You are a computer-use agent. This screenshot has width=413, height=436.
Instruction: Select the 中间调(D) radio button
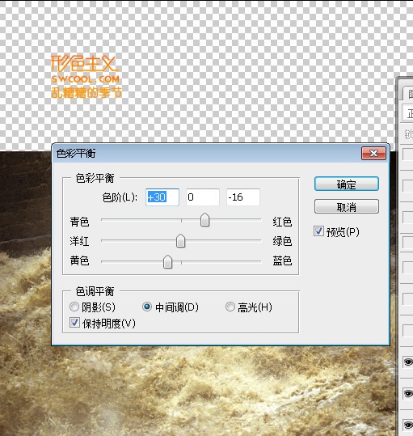(x=146, y=307)
